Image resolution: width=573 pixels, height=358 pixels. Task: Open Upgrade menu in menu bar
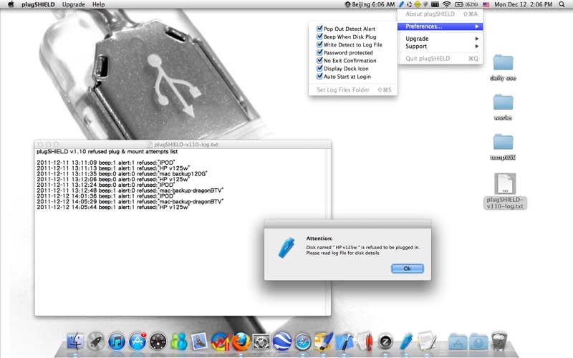click(x=74, y=4)
